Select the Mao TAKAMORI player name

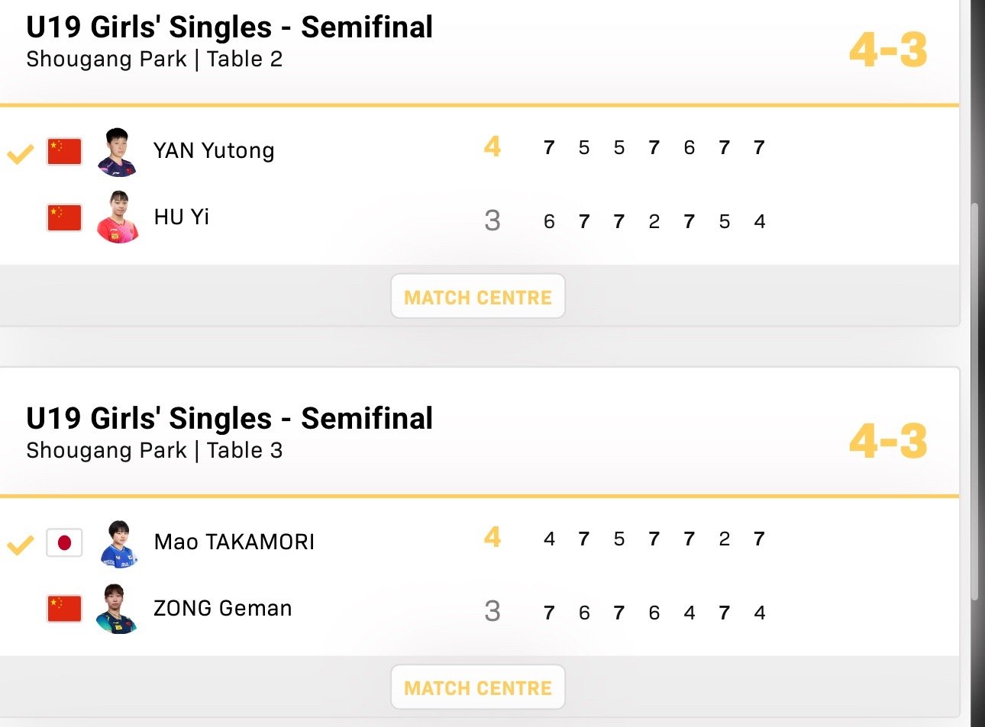click(234, 542)
